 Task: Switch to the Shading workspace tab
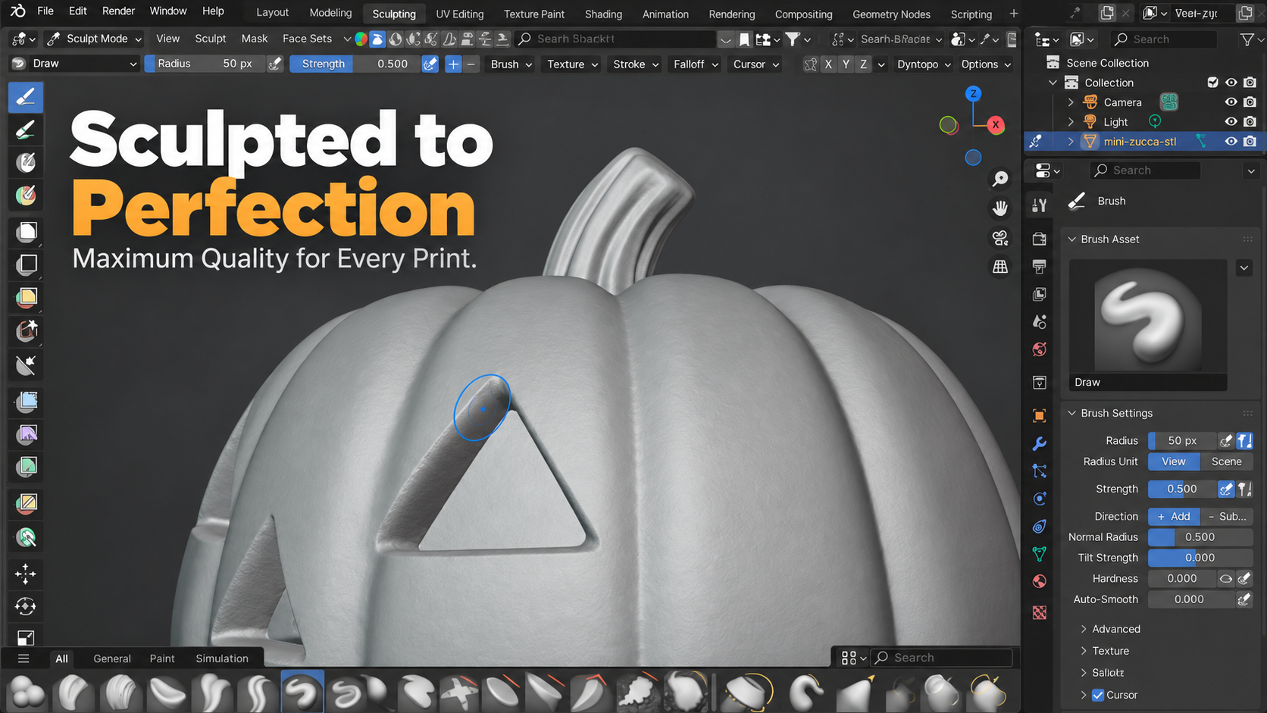pos(603,14)
